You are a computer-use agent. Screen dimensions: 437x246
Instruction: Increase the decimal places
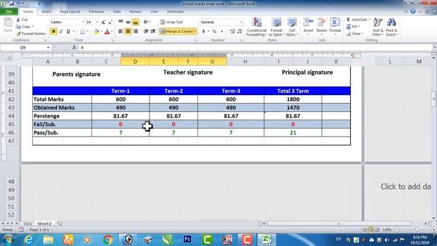point(232,31)
